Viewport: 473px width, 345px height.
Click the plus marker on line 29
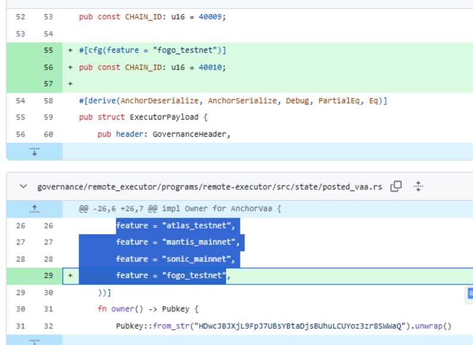tap(70, 275)
